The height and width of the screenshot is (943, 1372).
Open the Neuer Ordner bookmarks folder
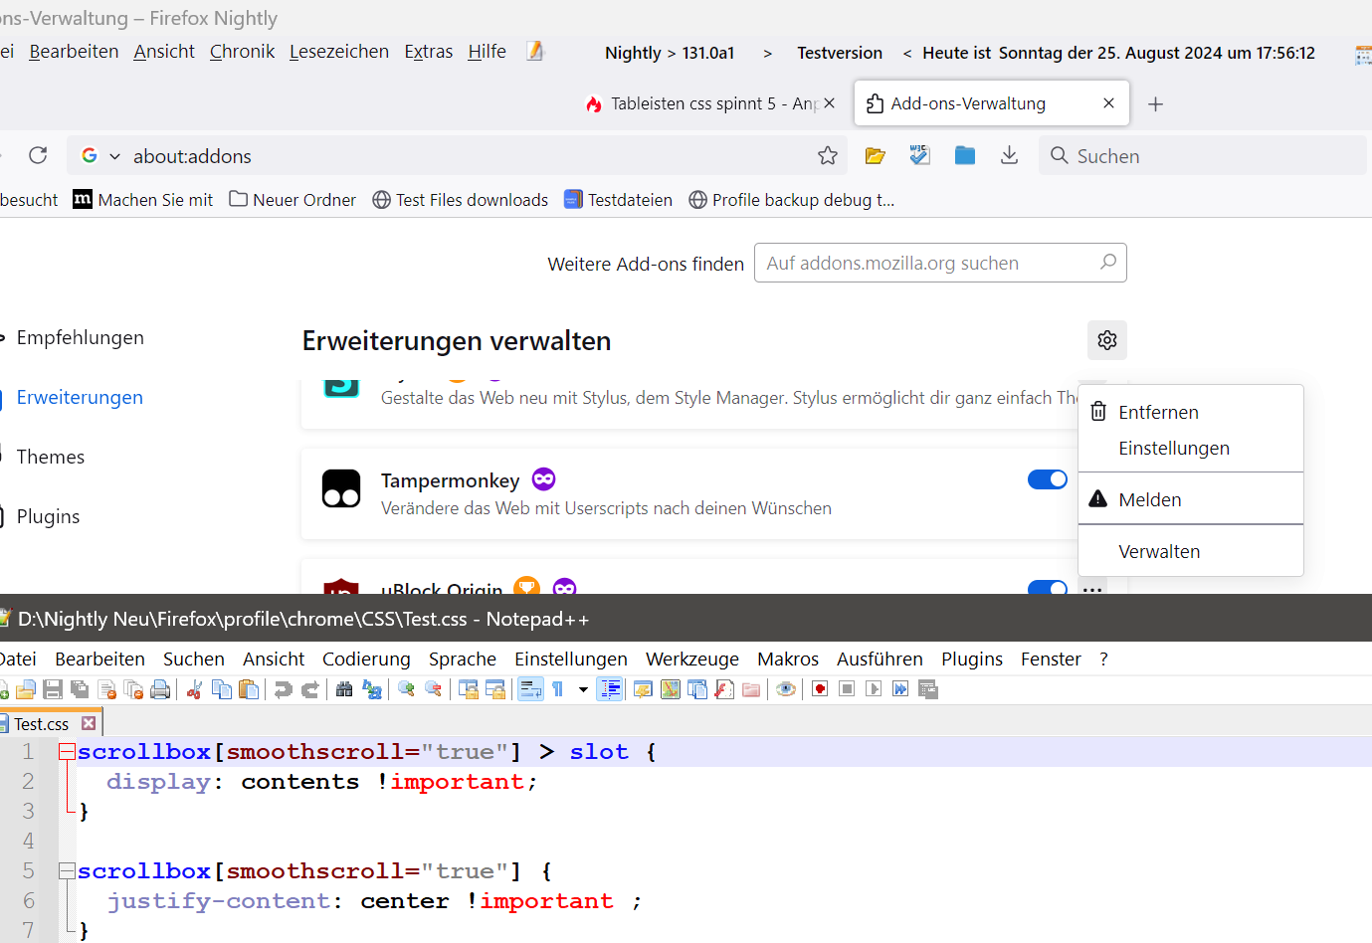point(293,200)
